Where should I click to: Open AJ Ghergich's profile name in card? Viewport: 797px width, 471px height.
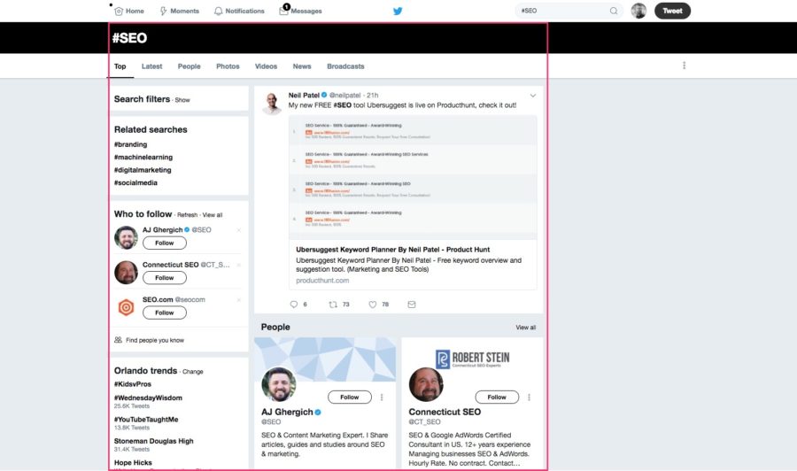(x=287, y=412)
